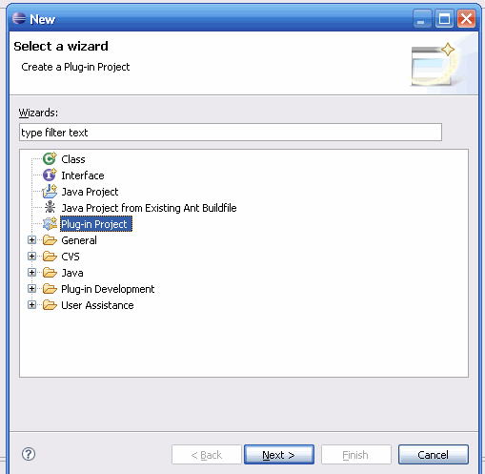Select the Class wizard icon
Image resolution: width=485 pixels, height=474 pixels.
click(50, 158)
